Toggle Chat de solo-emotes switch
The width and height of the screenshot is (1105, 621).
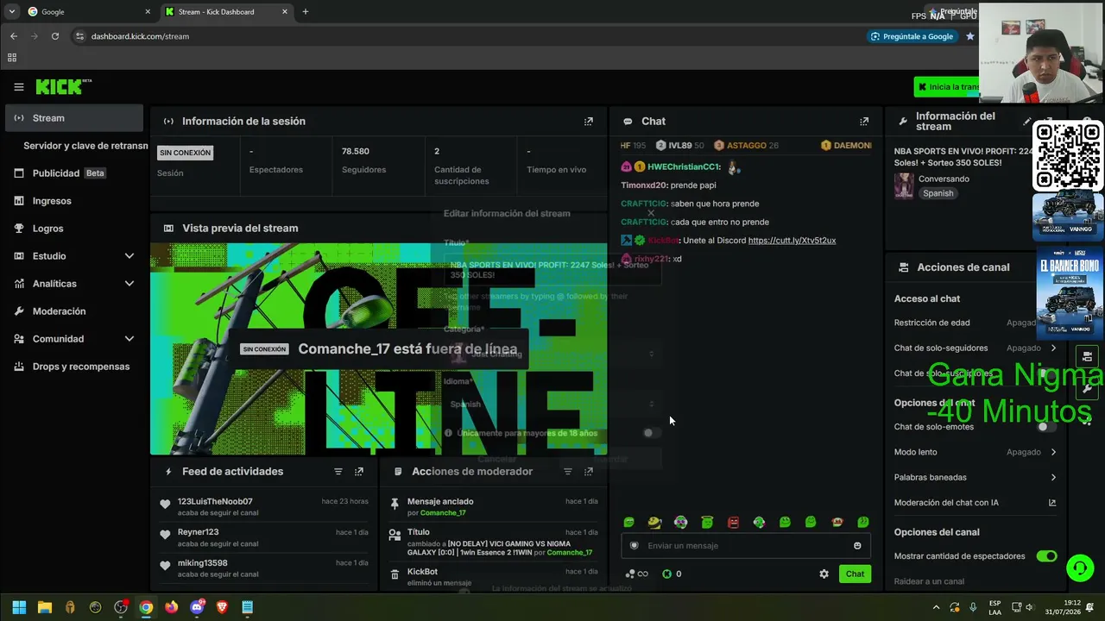pos(1046,427)
